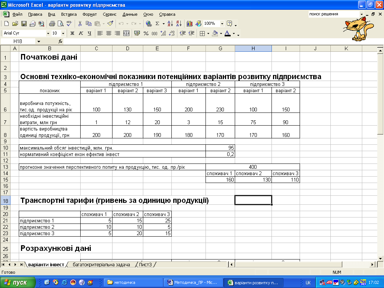Viewport: 384px width, 288px height.
Task: Click the Windows пуск Start button
Action: pyautogui.click(x=17, y=283)
